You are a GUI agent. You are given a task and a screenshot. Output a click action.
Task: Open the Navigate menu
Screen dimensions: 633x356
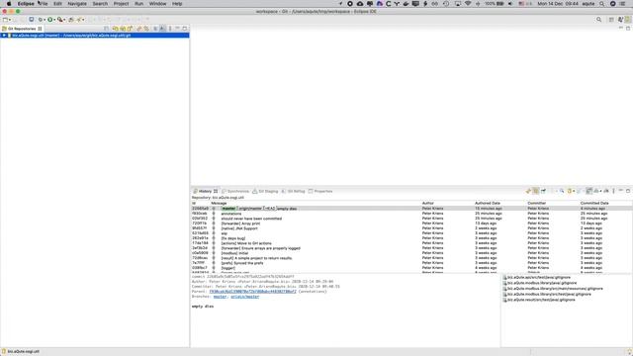coord(77,4)
